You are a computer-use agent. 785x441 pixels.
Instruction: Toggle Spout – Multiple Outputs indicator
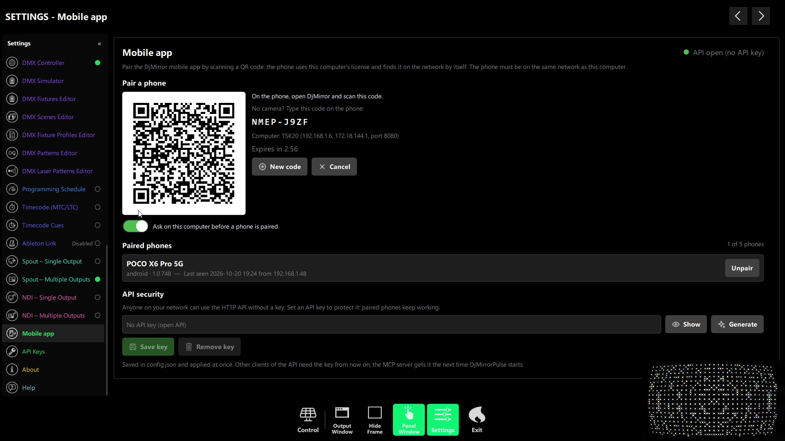point(97,279)
